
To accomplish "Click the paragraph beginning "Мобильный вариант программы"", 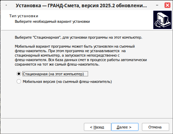I will (81, 55).
